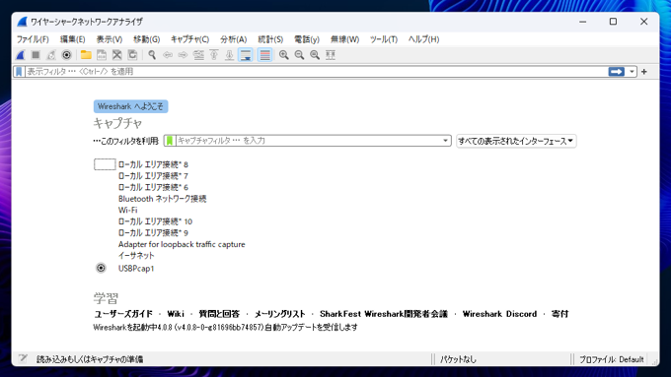
Task: Toggle packet colorization icon
Action: point(264,55)
